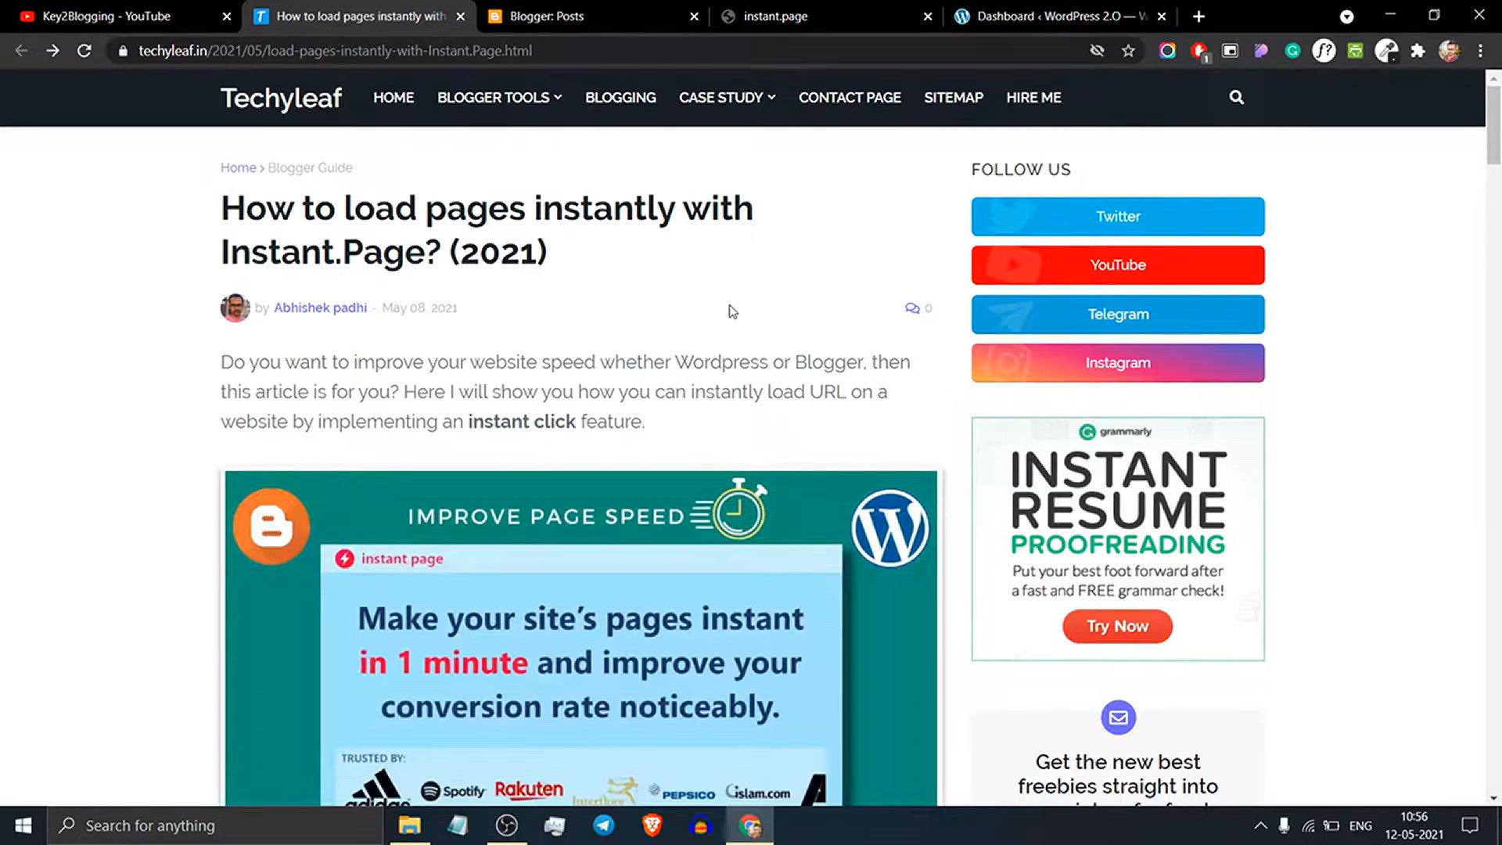Click the Improve Page Speed featured image
This screenshot has height=845, width=1502.
click(580, 638)
